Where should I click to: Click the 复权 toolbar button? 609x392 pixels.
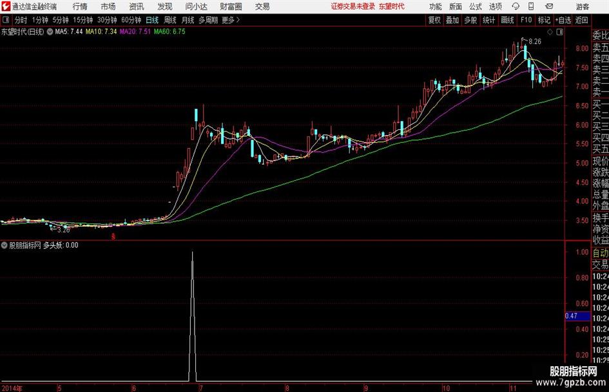(x=434, y=20)
